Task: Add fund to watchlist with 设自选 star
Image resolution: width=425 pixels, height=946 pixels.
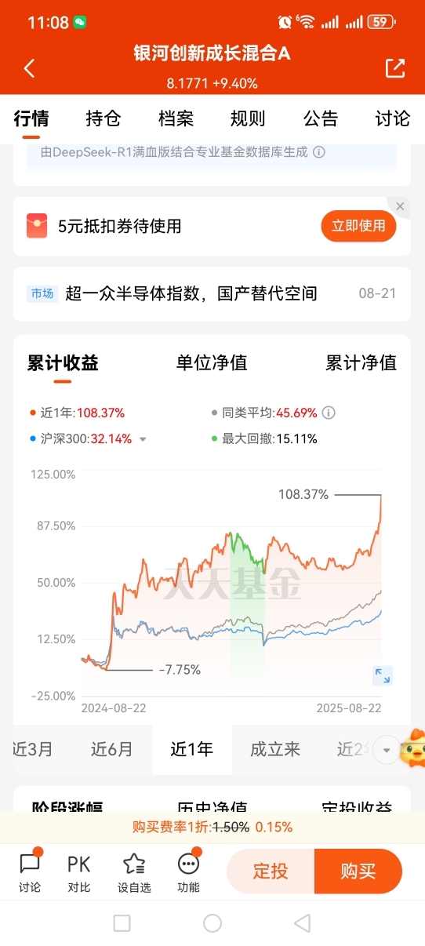Action: (134, 871)
